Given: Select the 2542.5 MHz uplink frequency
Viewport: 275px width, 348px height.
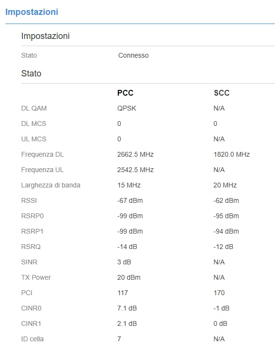Looking at the screenshot, I should click(136, 170).
